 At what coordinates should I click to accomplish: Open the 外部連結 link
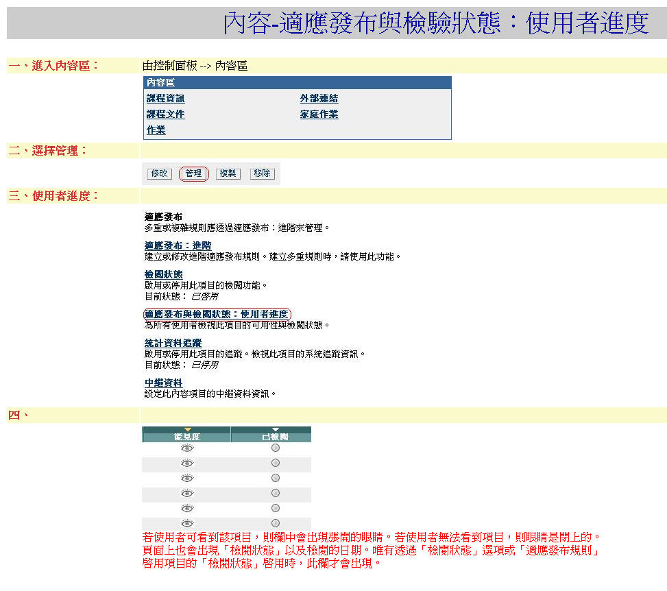tap(319, 99)
